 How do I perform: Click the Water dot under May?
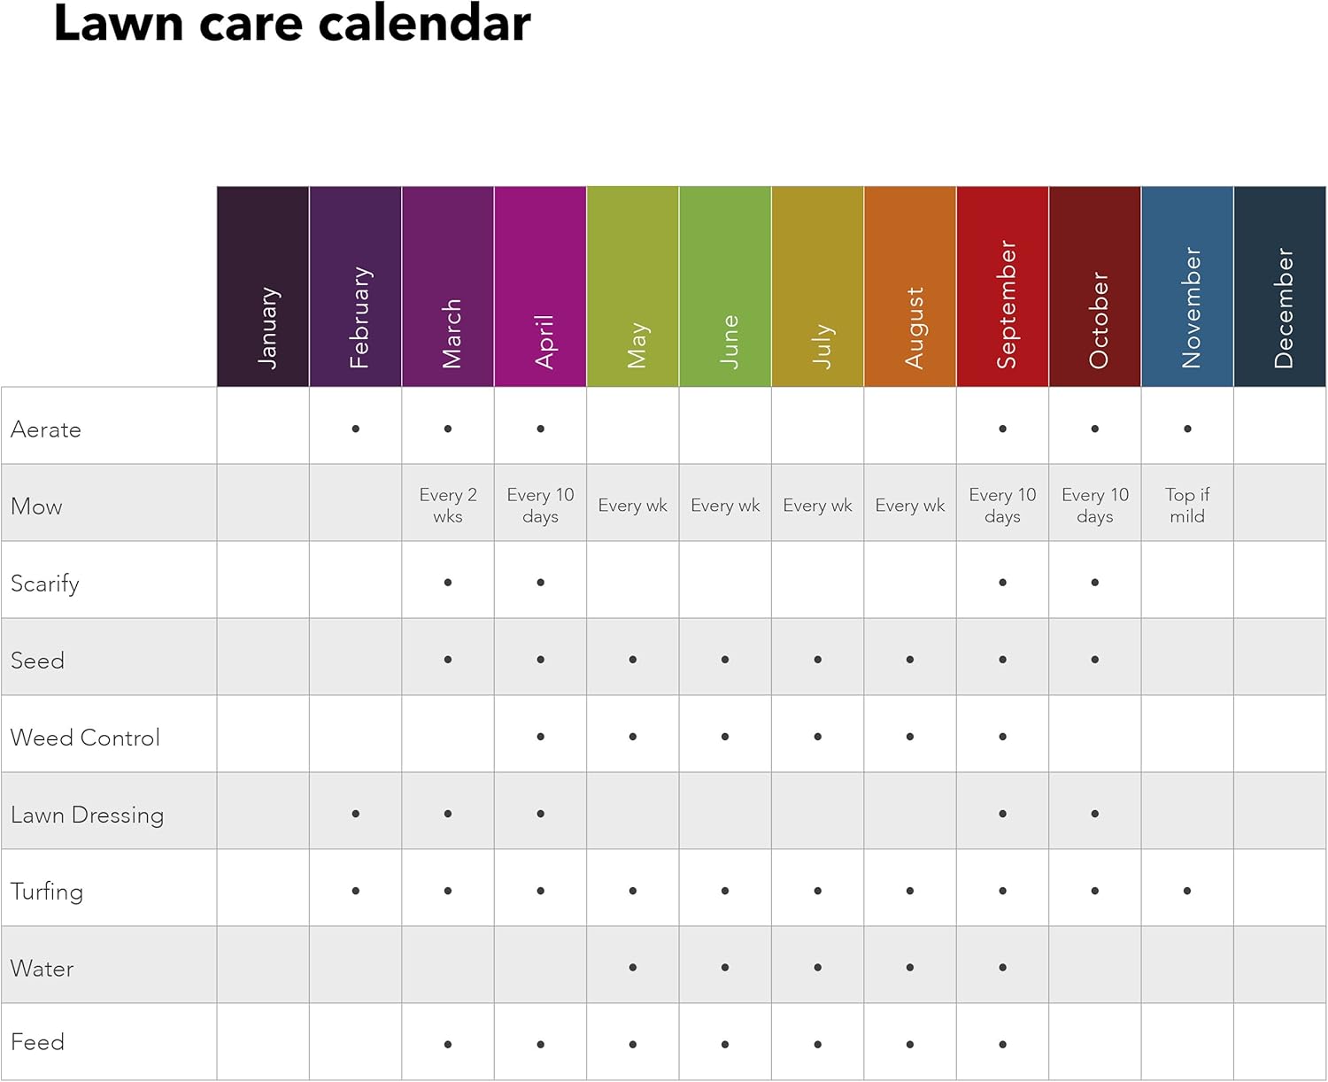point(633,968)
